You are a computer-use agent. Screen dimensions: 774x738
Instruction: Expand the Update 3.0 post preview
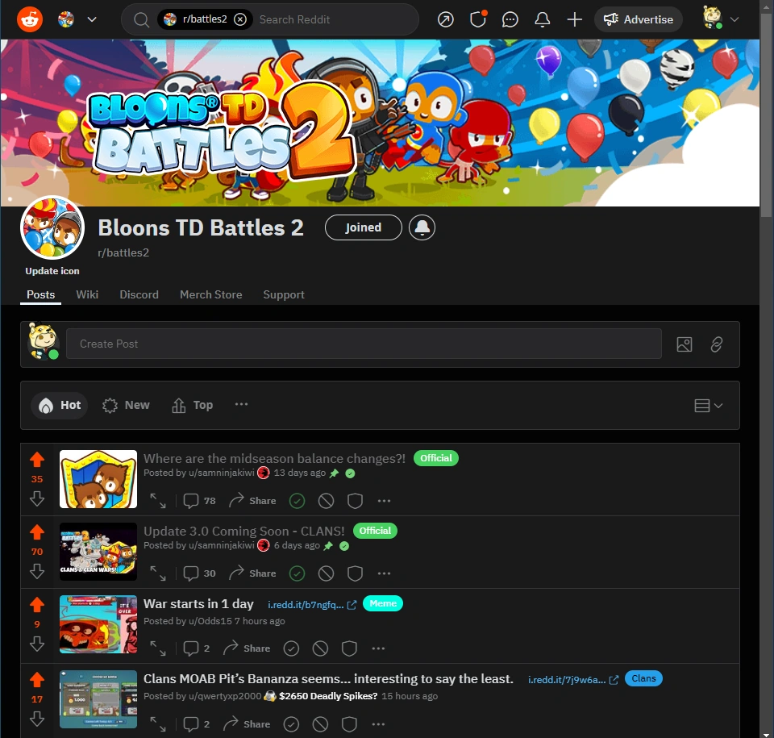tap(158, 573)
